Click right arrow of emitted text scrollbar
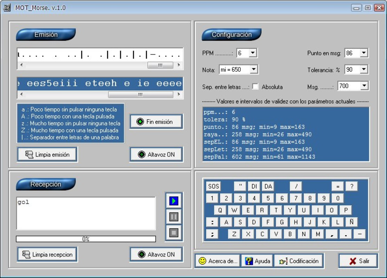 (x=179, y=95)
